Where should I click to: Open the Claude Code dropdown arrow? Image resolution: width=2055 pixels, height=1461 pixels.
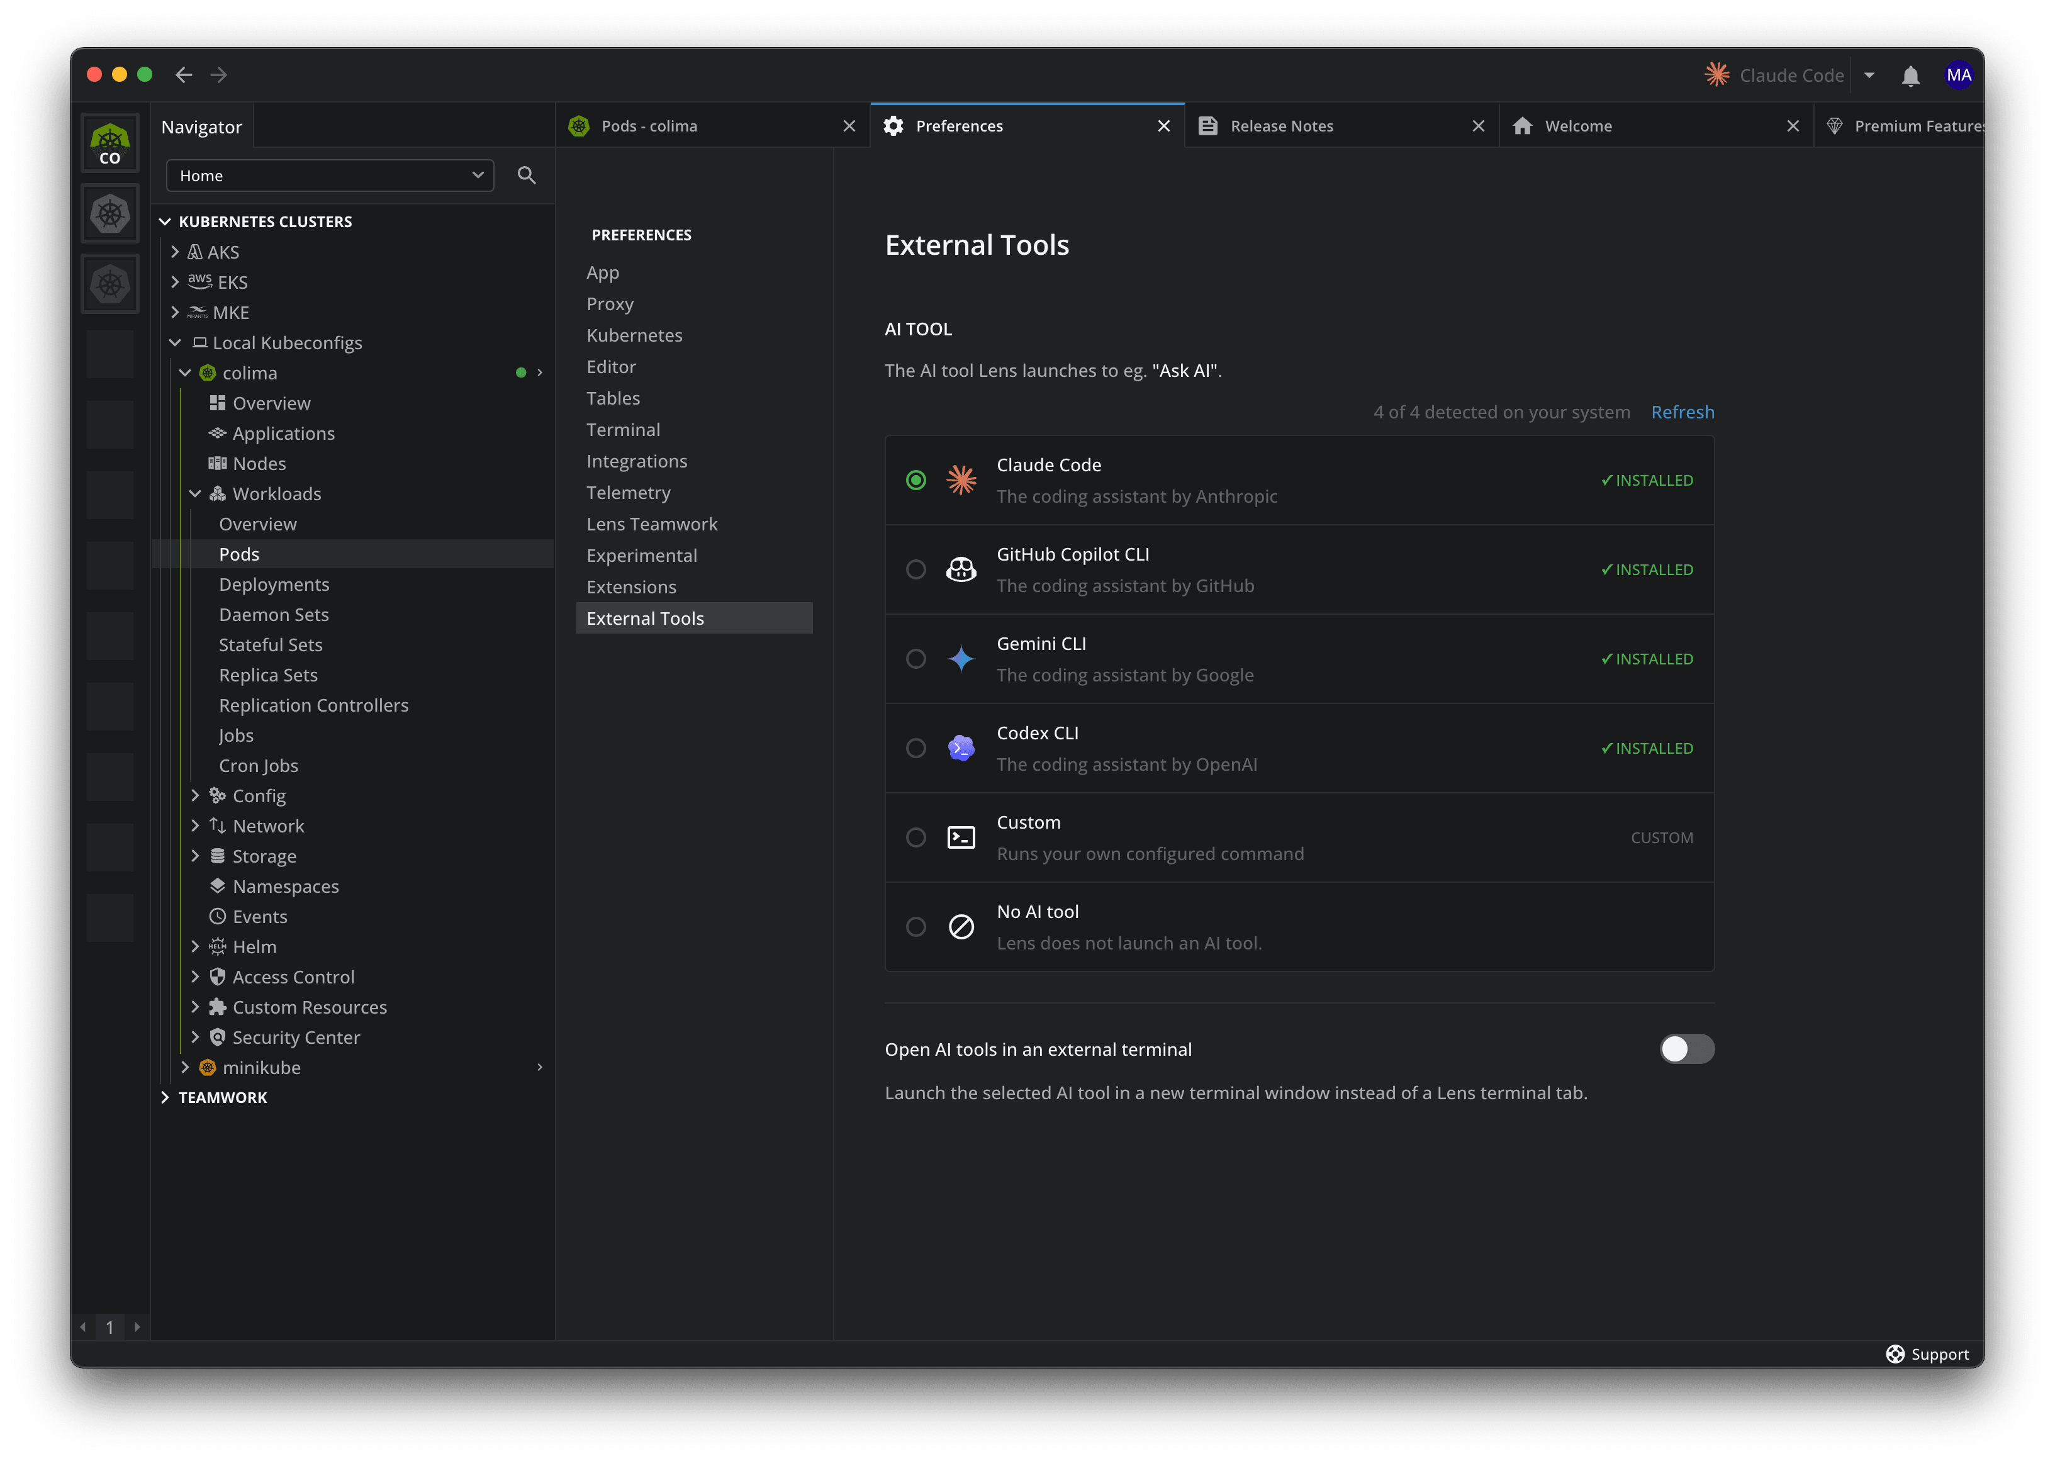point(1869,76)
